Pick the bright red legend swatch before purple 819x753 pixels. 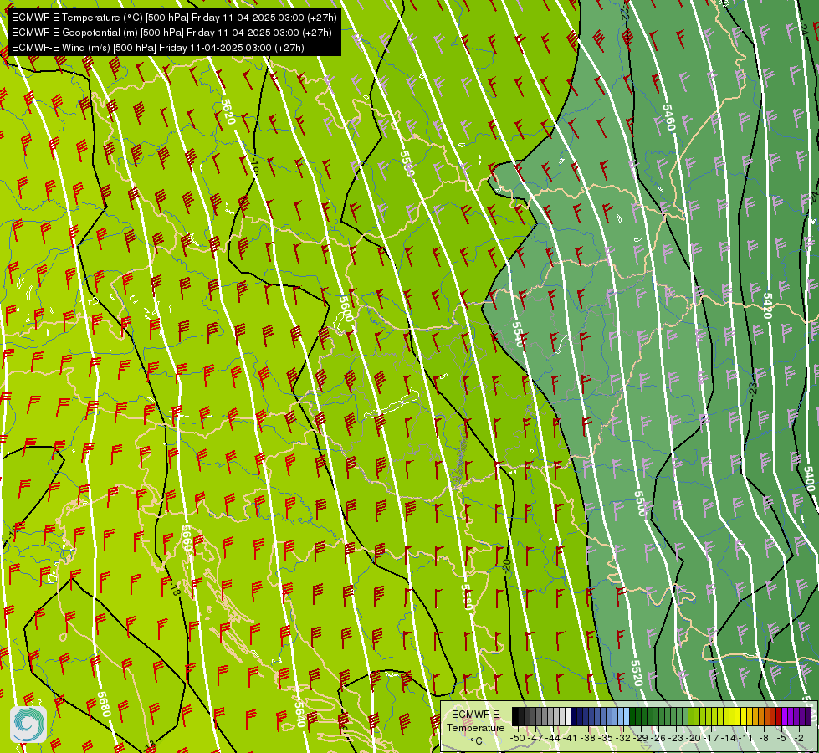[x=779, y=716]
